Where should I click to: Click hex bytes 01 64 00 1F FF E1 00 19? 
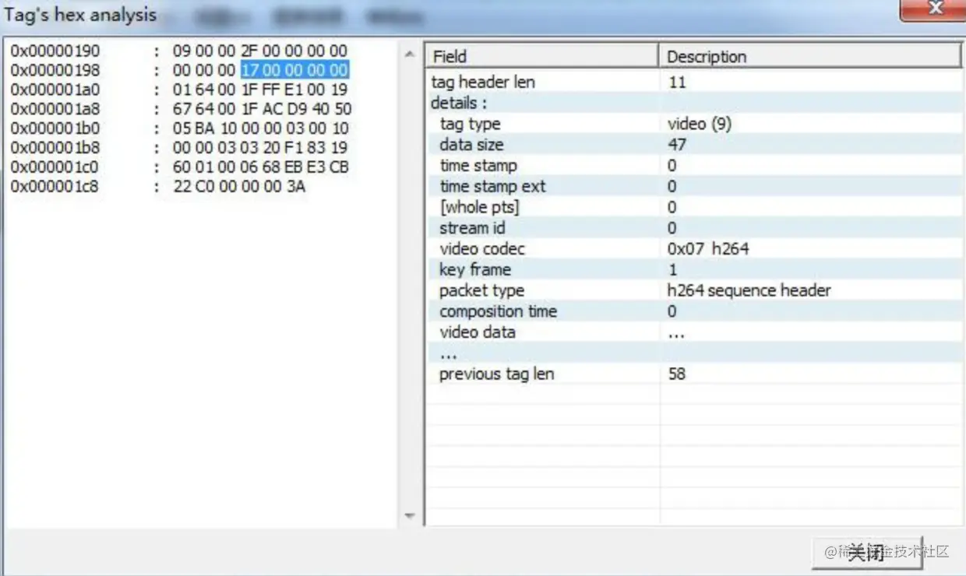[x=260, y=90]
